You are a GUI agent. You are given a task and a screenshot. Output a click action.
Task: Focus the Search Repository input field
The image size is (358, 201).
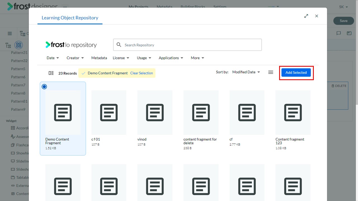pos(187,45)
